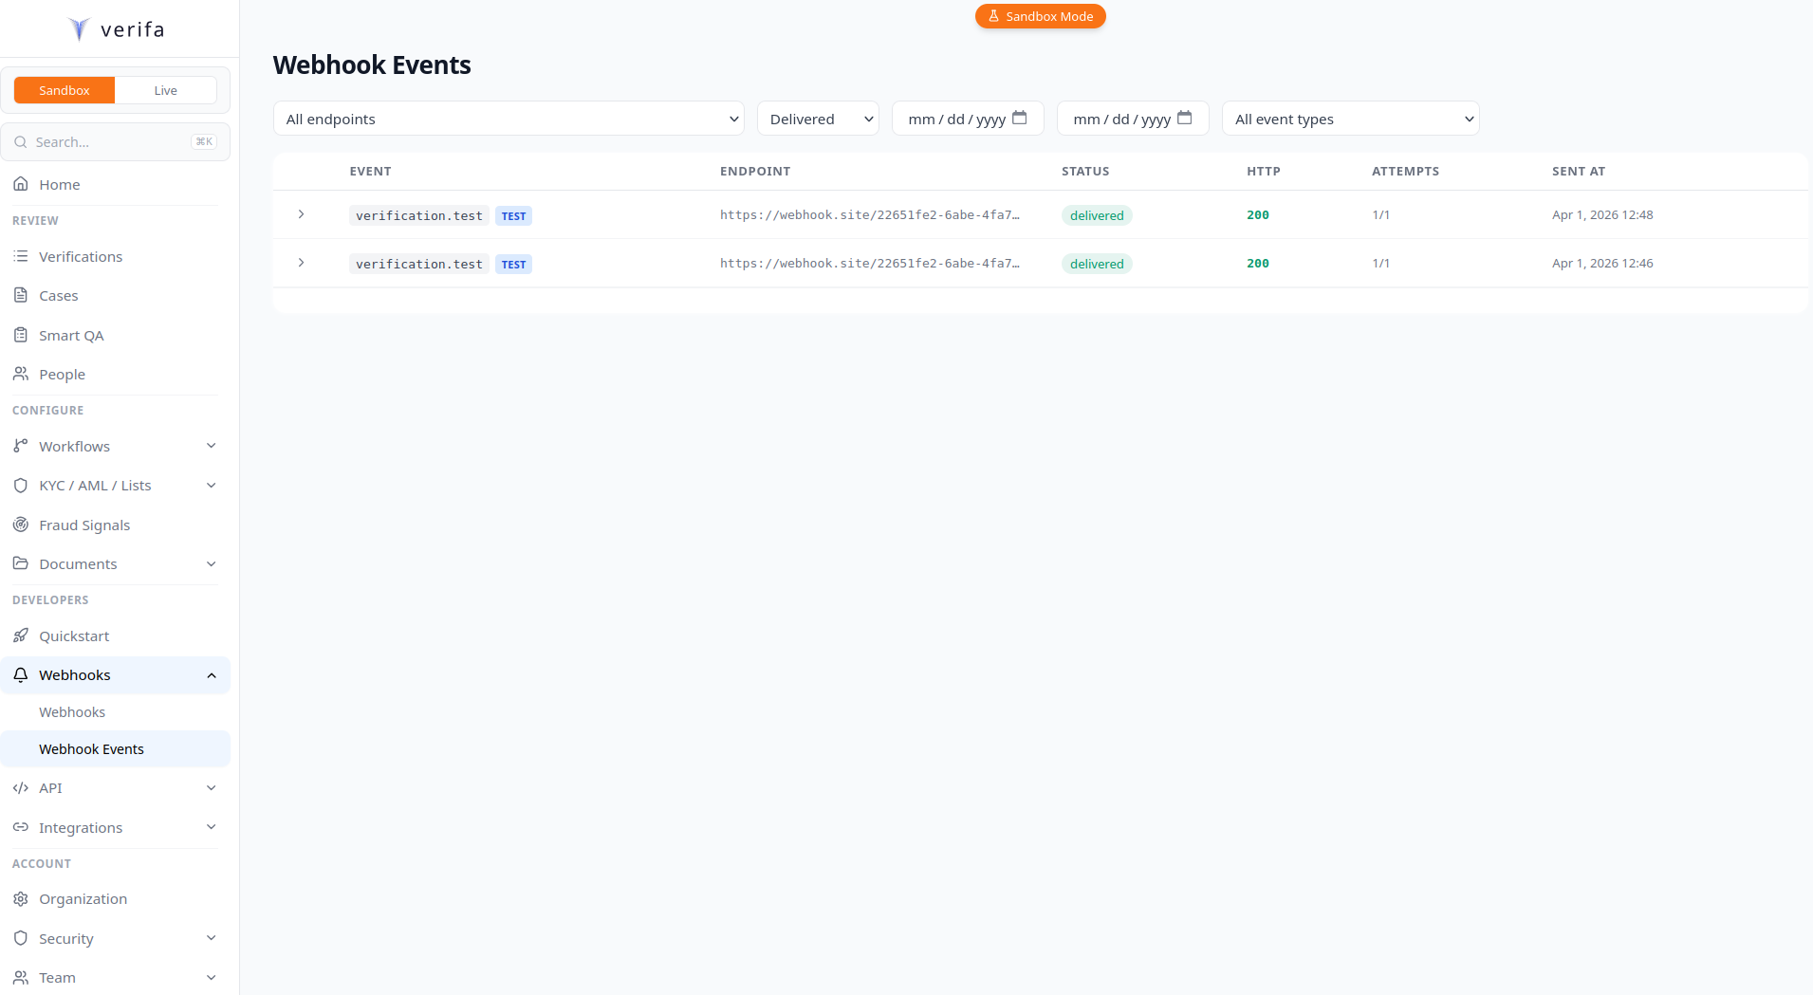The width and height of the screenshot is (1813, 995).
Task: Click the People icon in sidebar
Action: [21, 374]
